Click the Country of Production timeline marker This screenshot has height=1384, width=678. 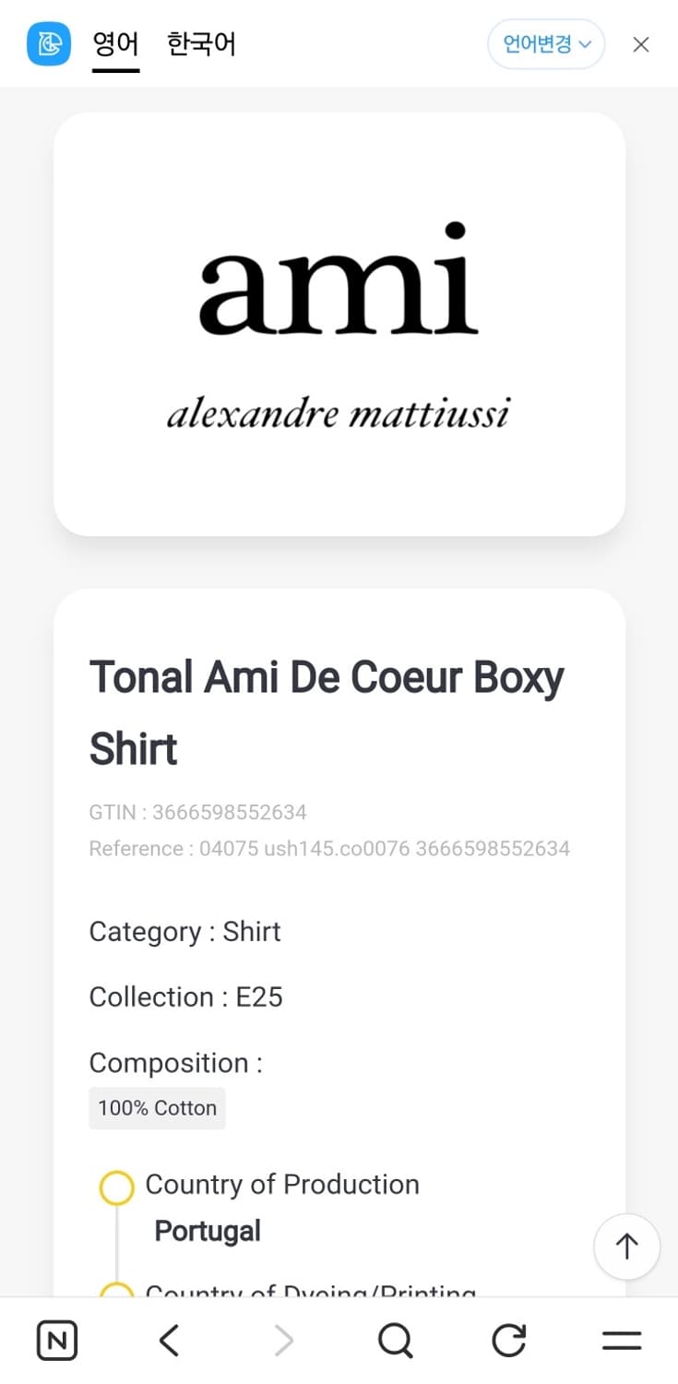tap(116, 1187)
